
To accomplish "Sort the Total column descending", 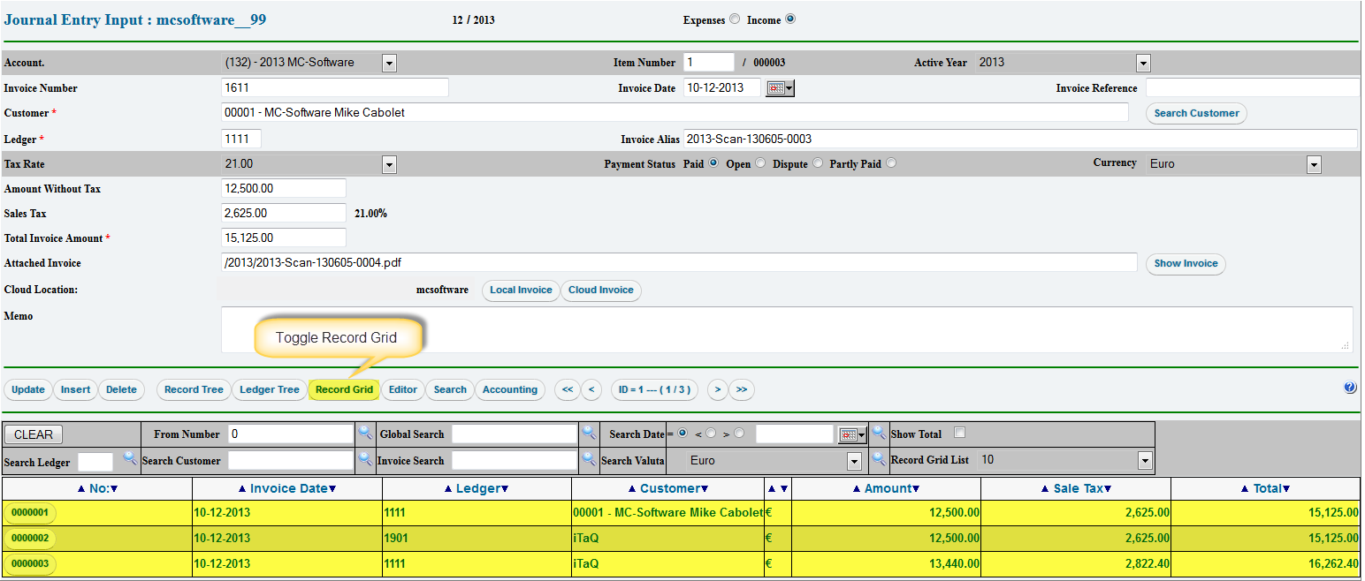I will tap(1286, 489).
